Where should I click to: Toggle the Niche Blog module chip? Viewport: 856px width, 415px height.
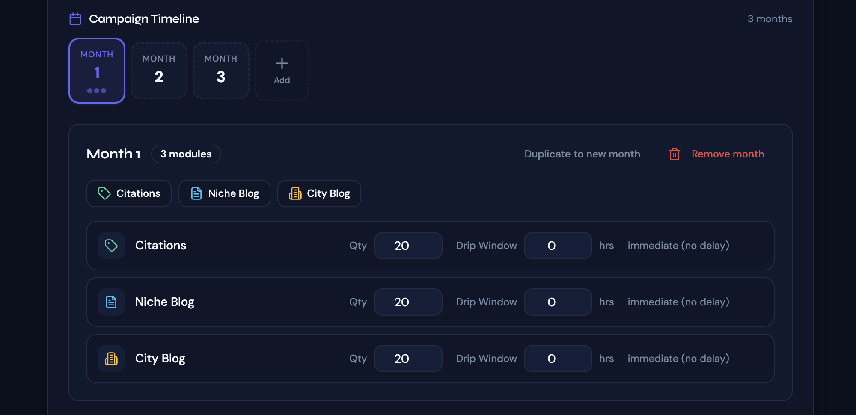pos(224,193)
